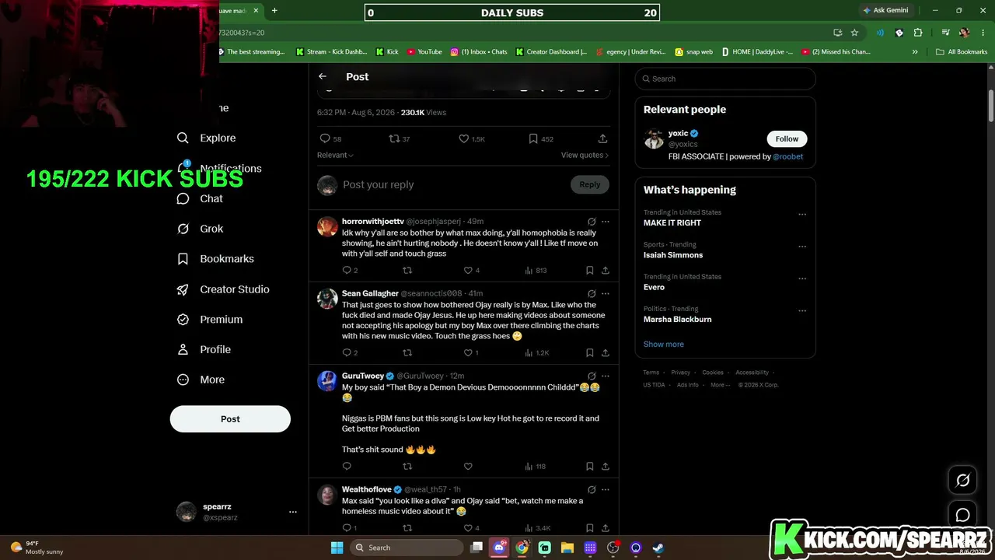This screenshot has height=560, width=995.
Task: Open Premium in the X sidebar
Action: click(210, 320)
